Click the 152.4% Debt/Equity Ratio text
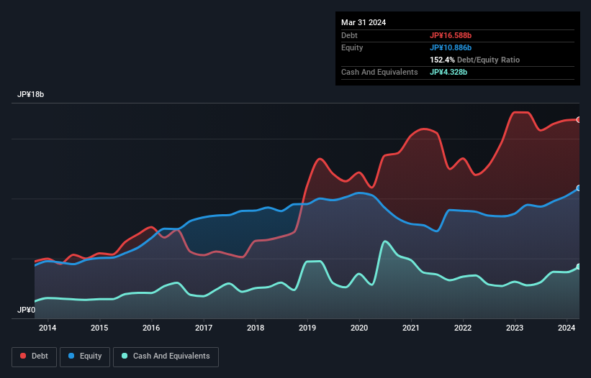This screenshot has width=591, height=378. (474, 60)
